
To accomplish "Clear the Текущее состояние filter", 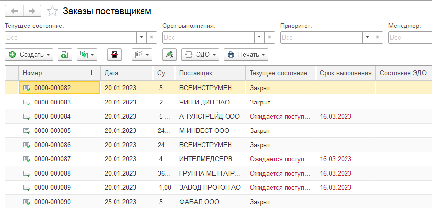I will click(x=151, y=37).
